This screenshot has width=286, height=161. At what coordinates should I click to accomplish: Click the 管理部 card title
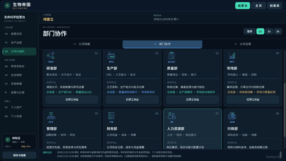(52, 129)
